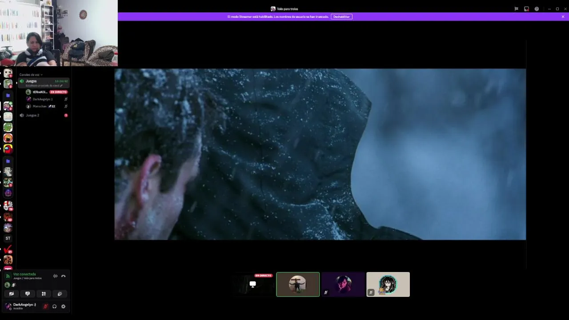Click the DarkAngelyn :) user panel avatar
The width and height of the screenshot is (569, 320).
pos(8,306)
